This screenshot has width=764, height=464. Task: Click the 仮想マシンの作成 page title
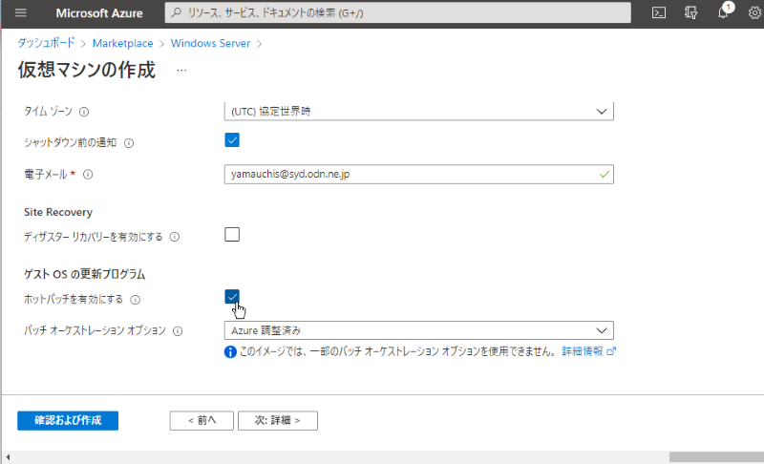[87, 70]
